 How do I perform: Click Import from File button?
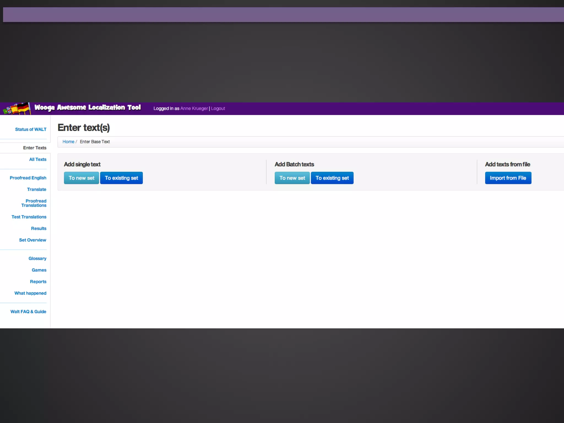pos(508,178)
